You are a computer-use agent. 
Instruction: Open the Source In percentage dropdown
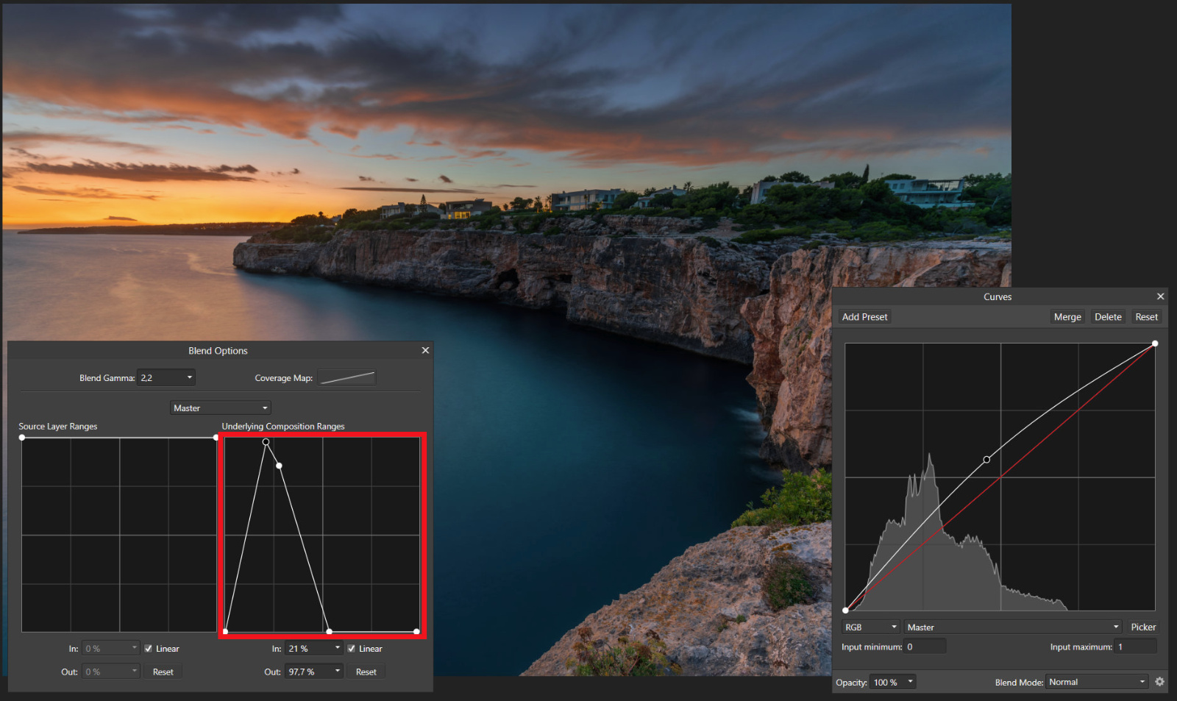pyautogui.click(x=110, y=648)
